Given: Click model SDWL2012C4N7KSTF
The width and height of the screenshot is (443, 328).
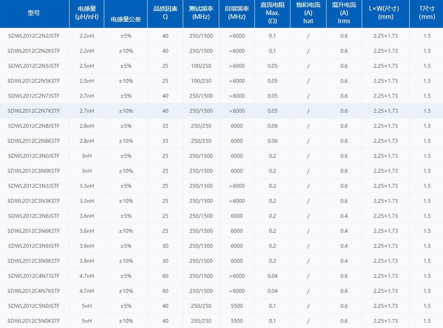Looking at the screenshot, I should [x=34, y=291].
